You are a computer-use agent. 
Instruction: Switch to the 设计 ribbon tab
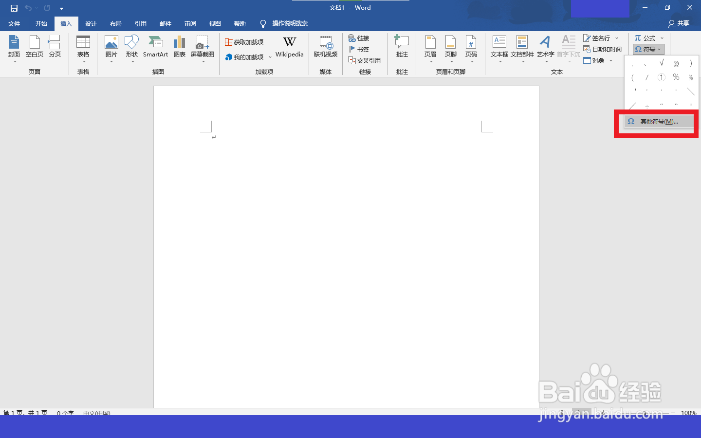(91, 23)
